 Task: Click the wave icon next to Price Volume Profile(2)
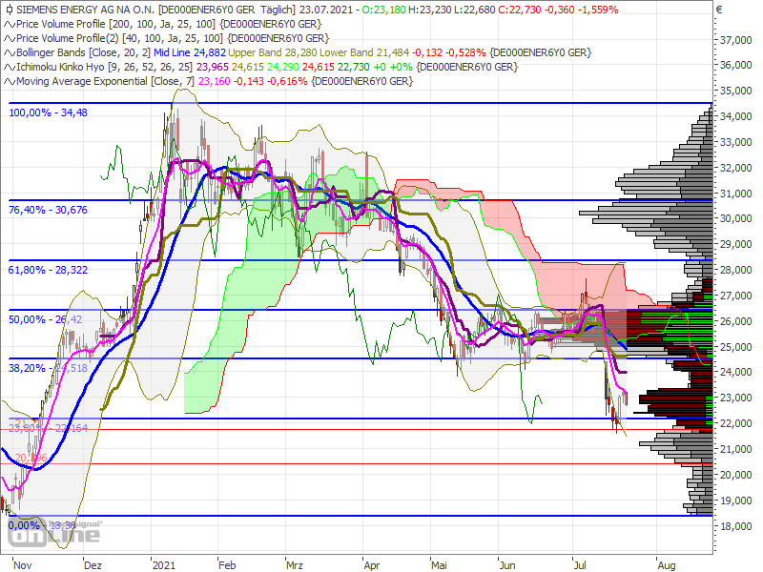pos(10,39)
